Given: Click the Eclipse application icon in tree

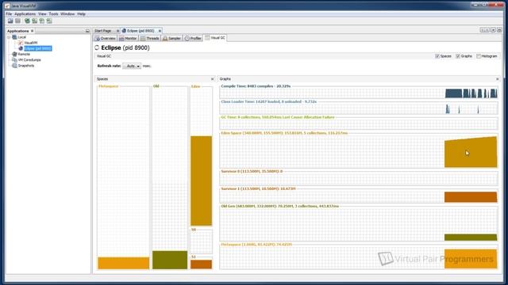Looking at the screenshot, I should 21,48.
